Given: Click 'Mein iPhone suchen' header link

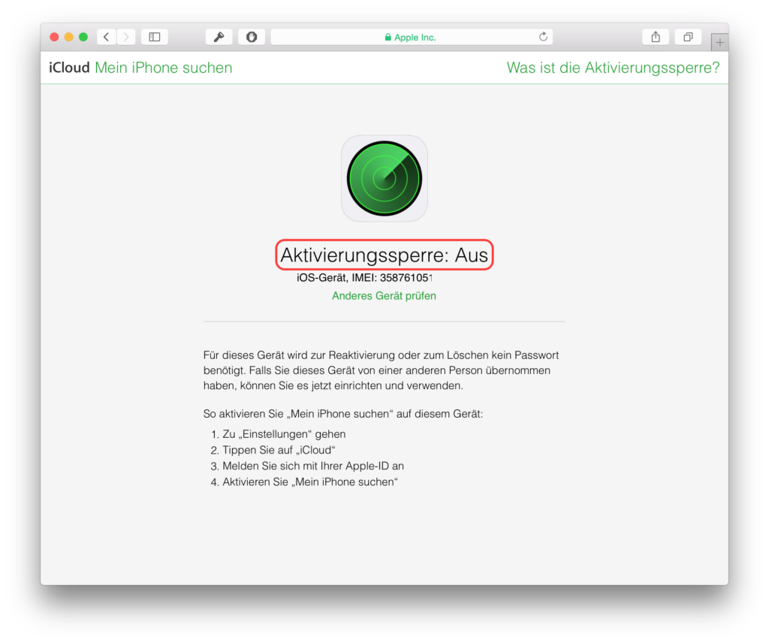Looking at the screenshot, I should (x=163, y=68).
